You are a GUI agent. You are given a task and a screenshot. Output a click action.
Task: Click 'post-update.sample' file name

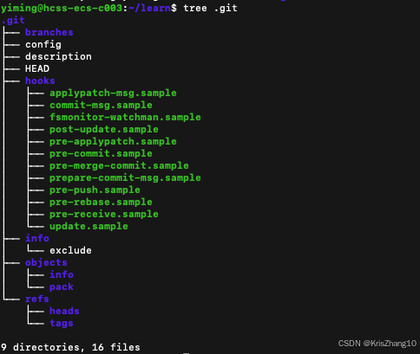coord(104,130)
